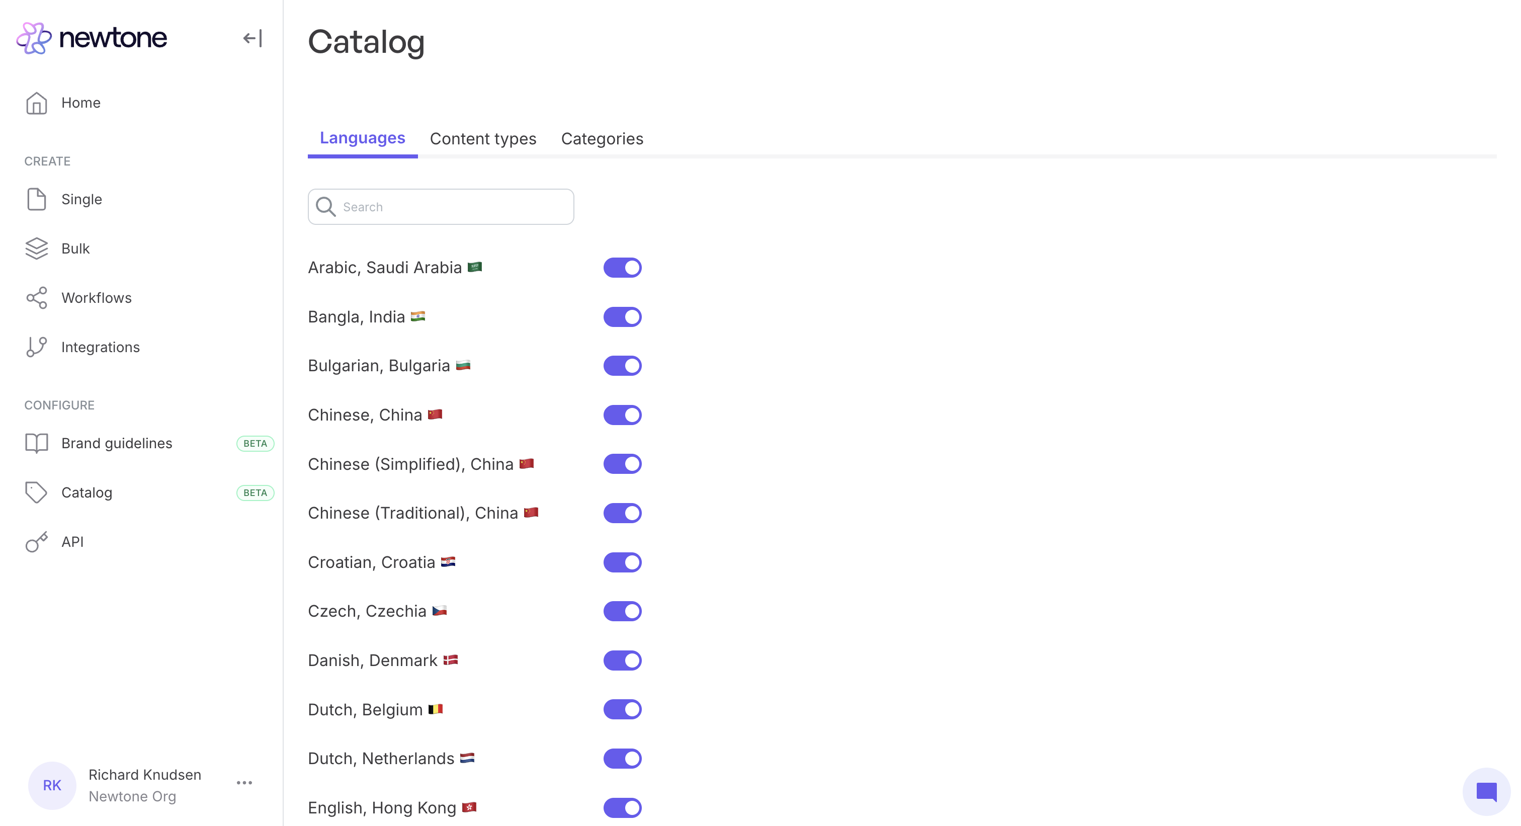Switch to Content types tab
The image size is (1521, 826).
coord(483,139)
